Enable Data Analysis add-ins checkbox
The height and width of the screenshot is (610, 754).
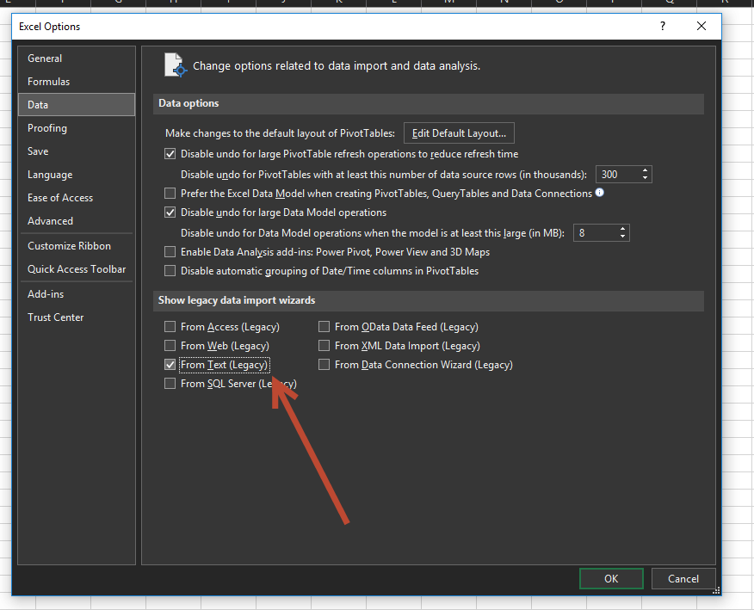click(x=170, y=251)
